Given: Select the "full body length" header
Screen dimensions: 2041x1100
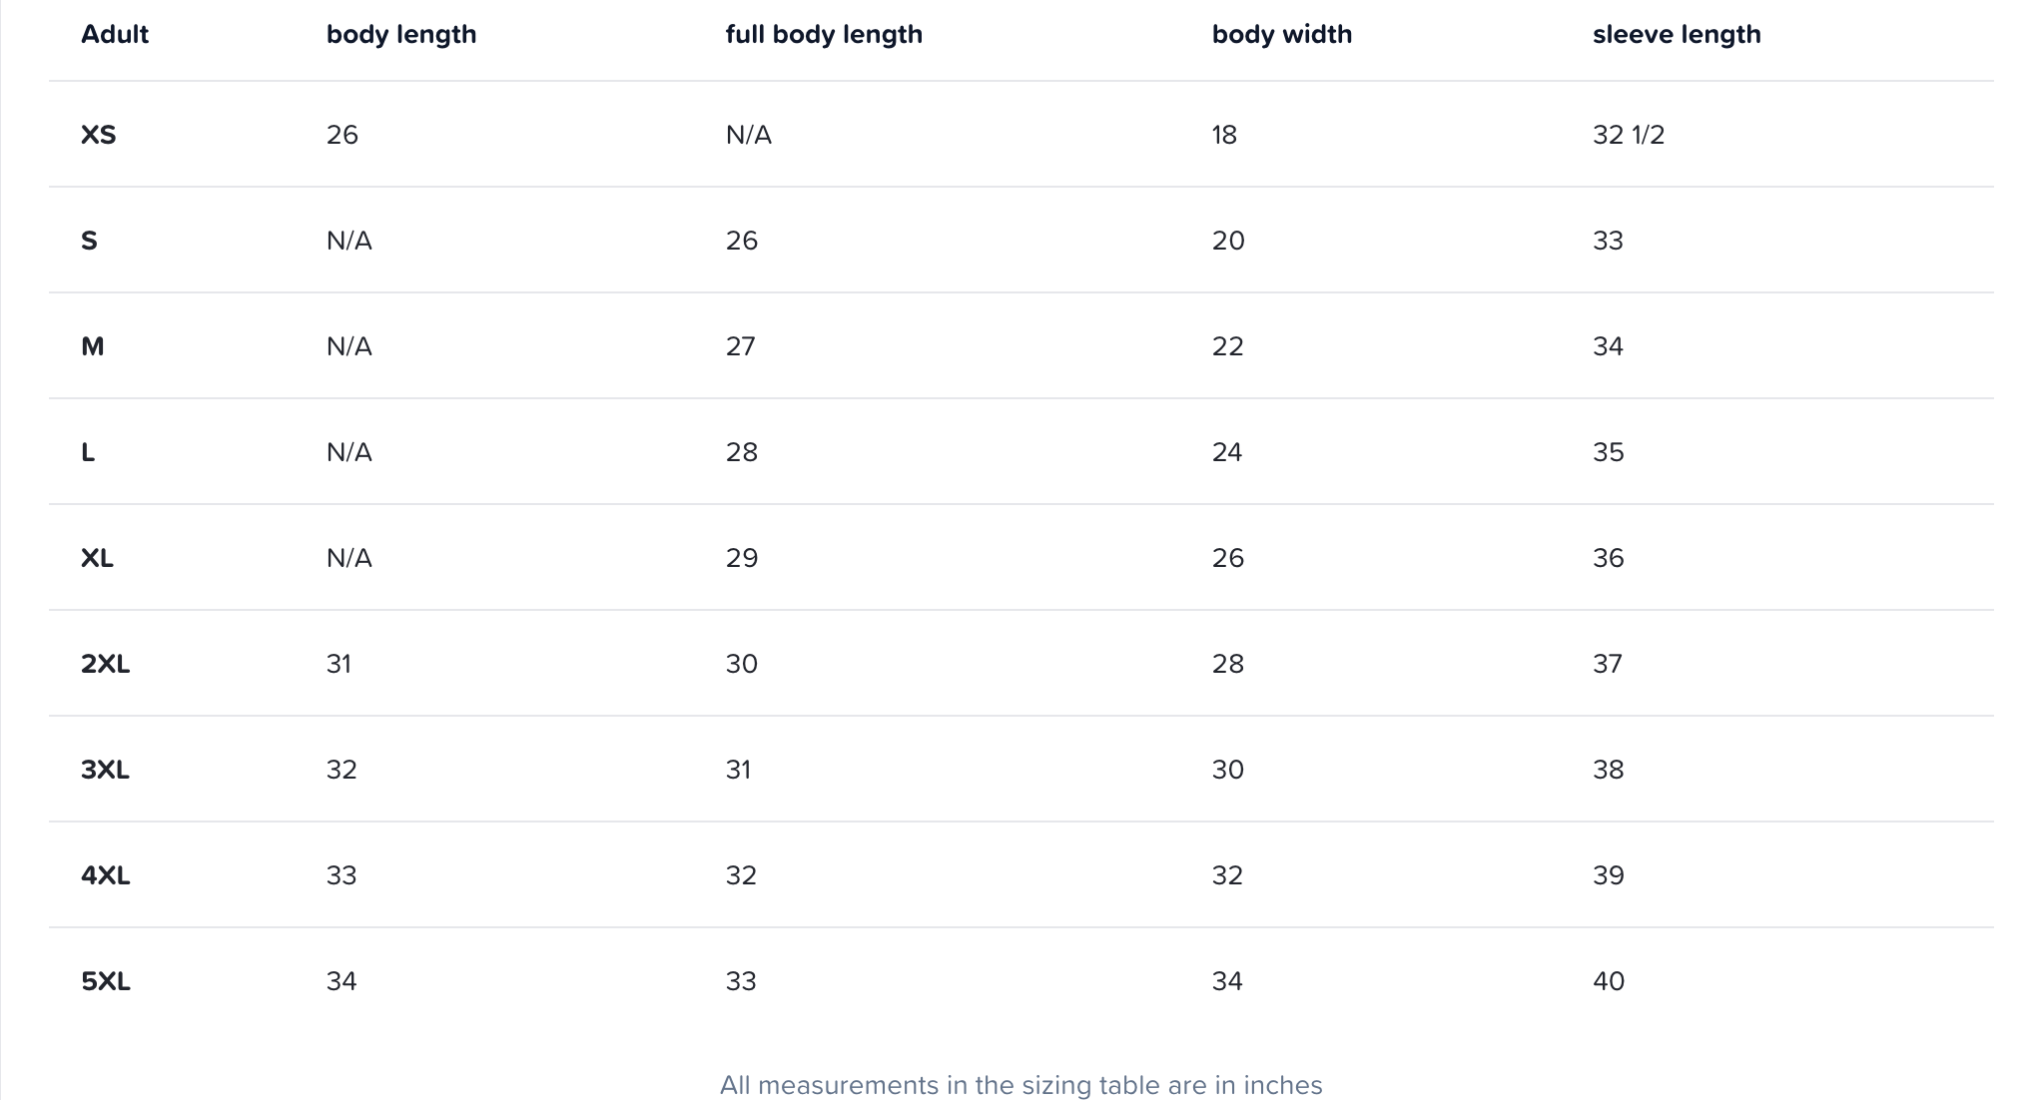Looking at the screenshot, I should pos(824,34).
